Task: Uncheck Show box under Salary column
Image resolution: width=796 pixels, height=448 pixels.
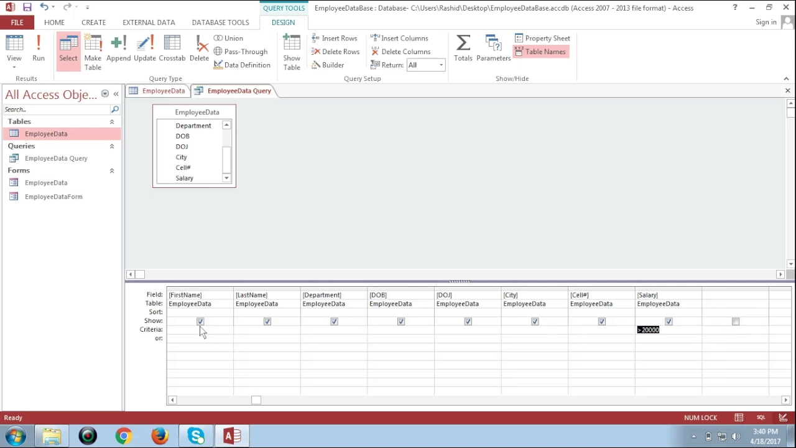Action: click(x=669, y=322)
